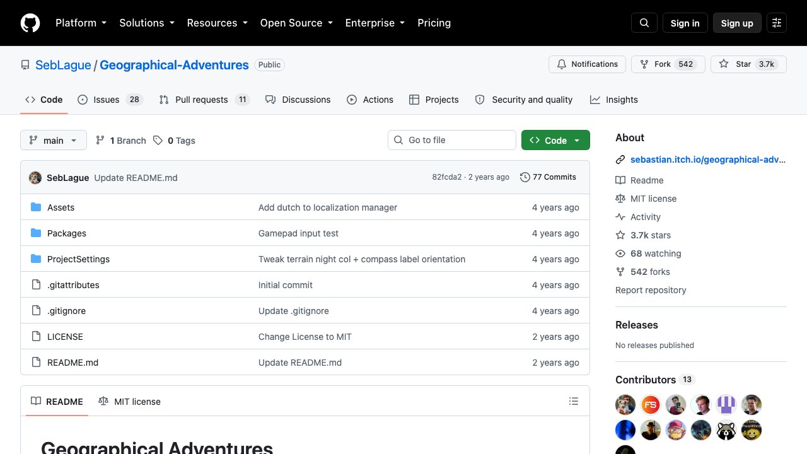807x454 pixels.
Task: Click the .gitignore file icon
Action: click(x=36, y=311)
